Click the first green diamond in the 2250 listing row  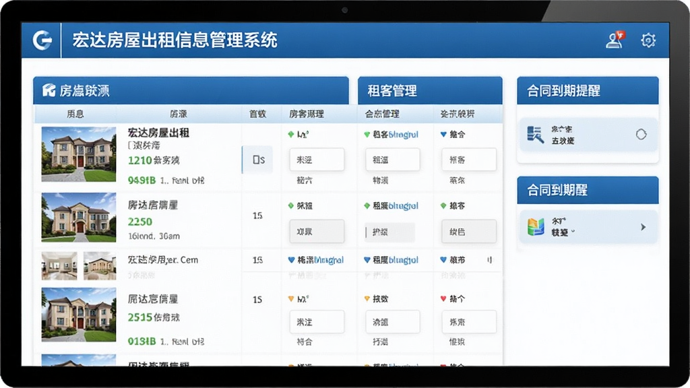pyautogui.click(x=291, y=205)
